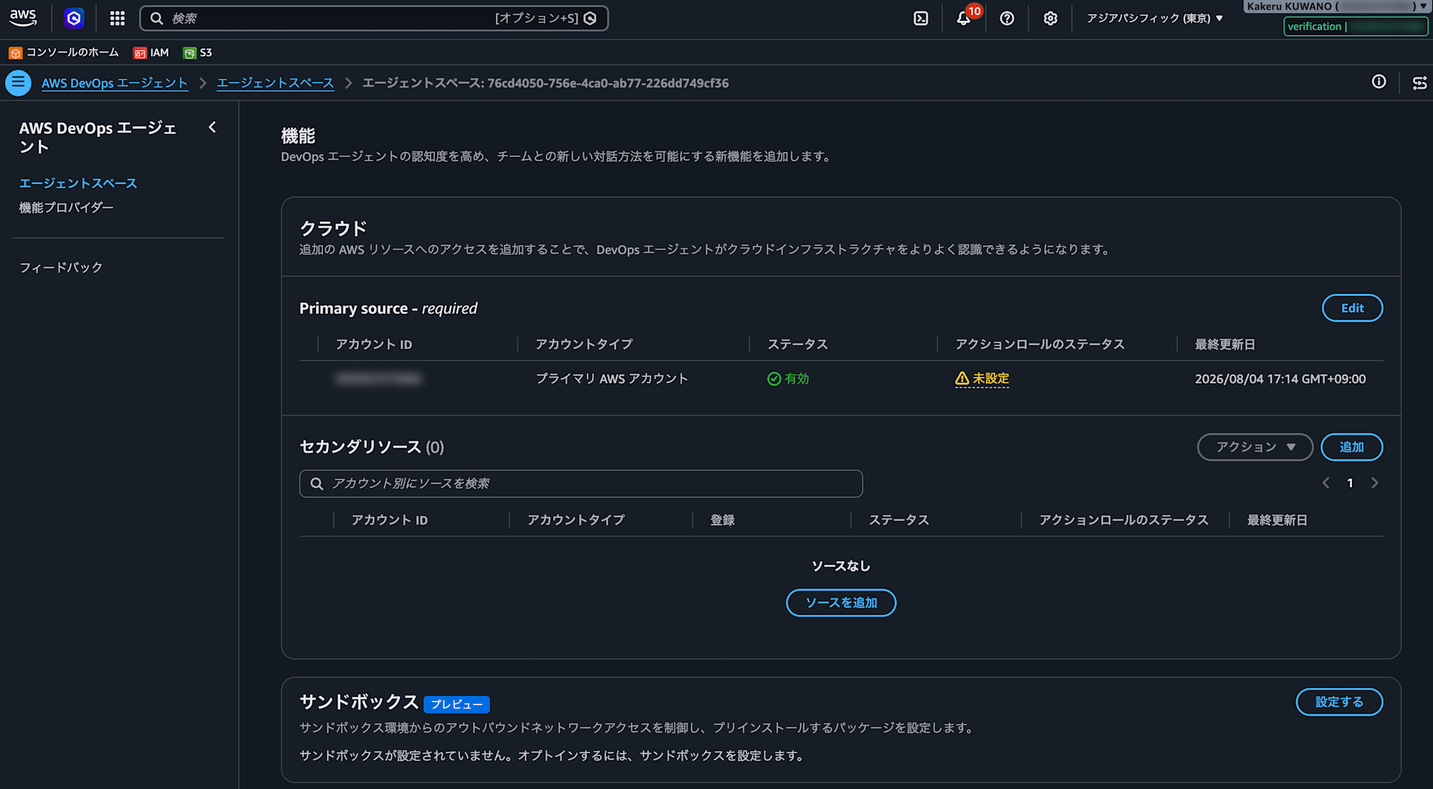Open フィードバック in sidebar
The height and width of the screenshot is (789, 1433).
coord(61,267)
